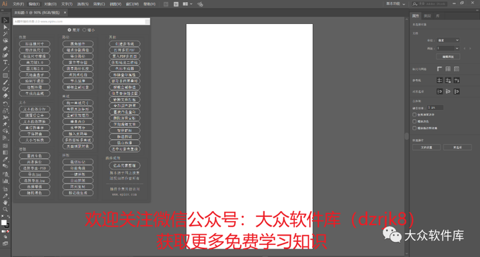Image resolution: width=480 pixels, height=257 pixels.
Task: Enable the 缩放圆角 checkbox
Action: pos(415,121)
